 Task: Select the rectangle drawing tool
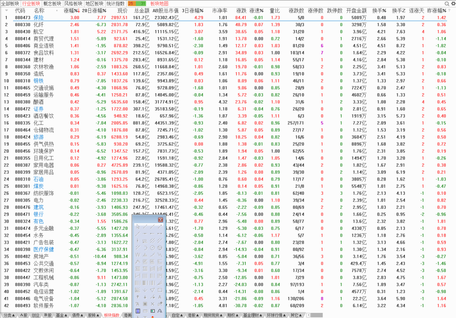point(160,290)
